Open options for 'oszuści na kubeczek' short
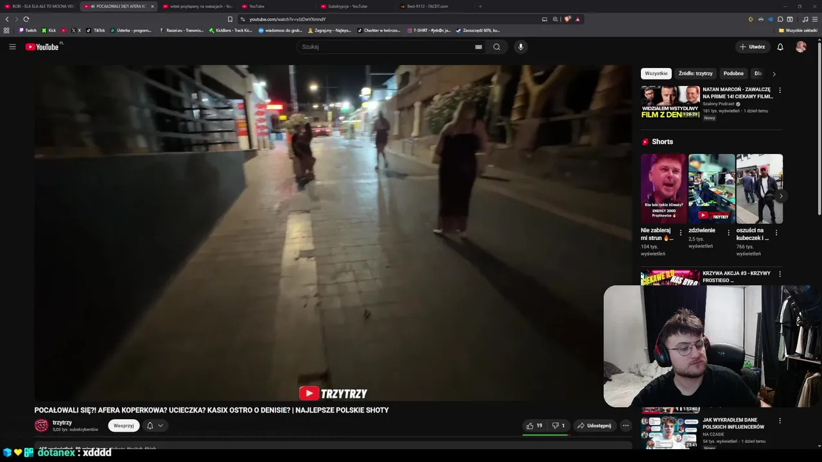The width and height of the screenshot is (822, 462). tap(776, 233)
